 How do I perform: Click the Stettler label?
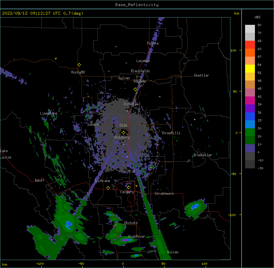tap(201, 75)
